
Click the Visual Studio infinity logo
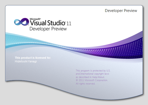point(22,22)
